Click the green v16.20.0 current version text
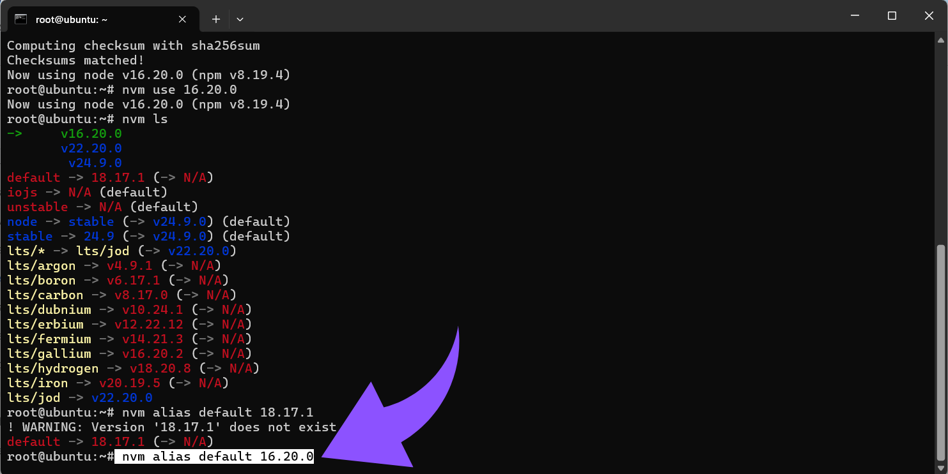948x474 pixels. pos(91,134)
